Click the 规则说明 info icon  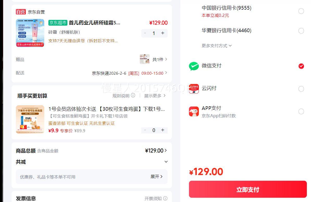point(133,95)
